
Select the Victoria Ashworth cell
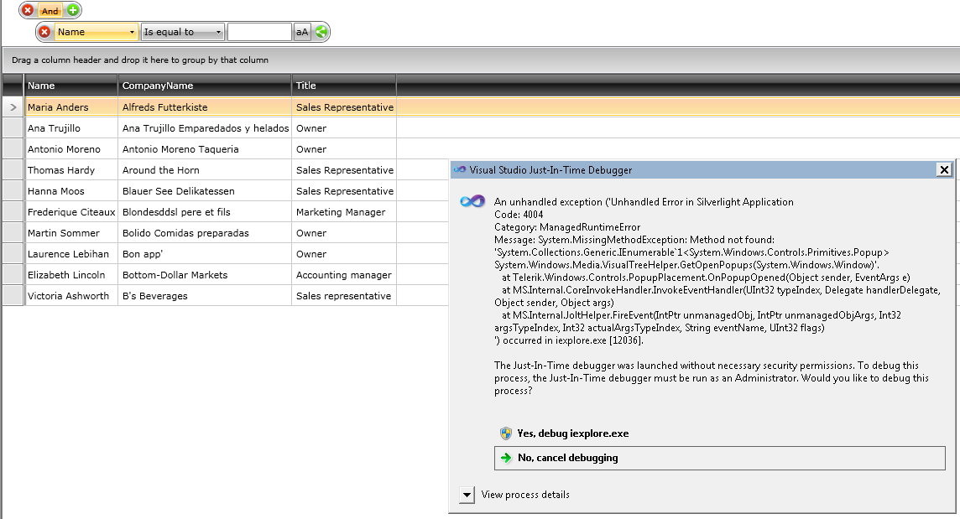coord(71,296)
